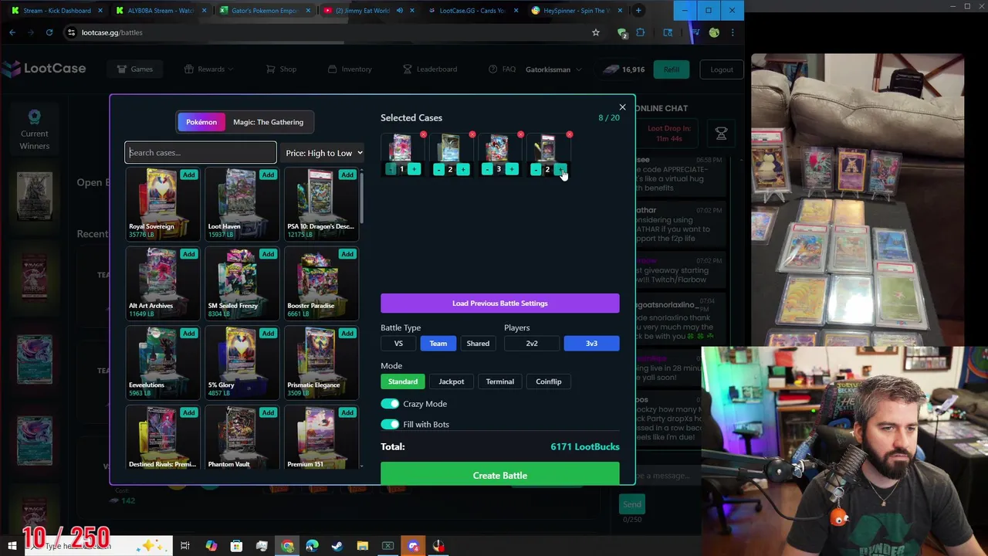This screenshot has height=556, width=988.
Task: Choose VS battle type
Action: point(398,344)
